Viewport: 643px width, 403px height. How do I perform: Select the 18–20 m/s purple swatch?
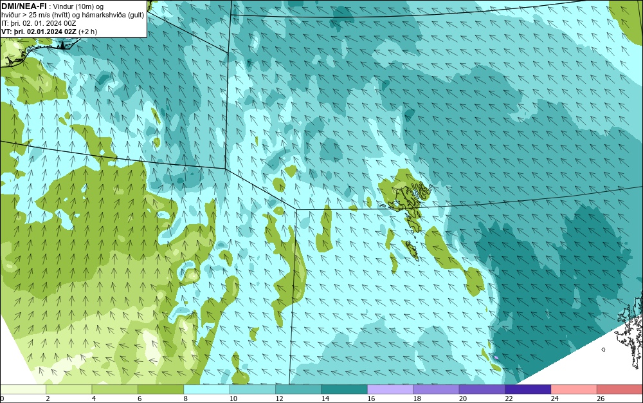coord(437,389)
